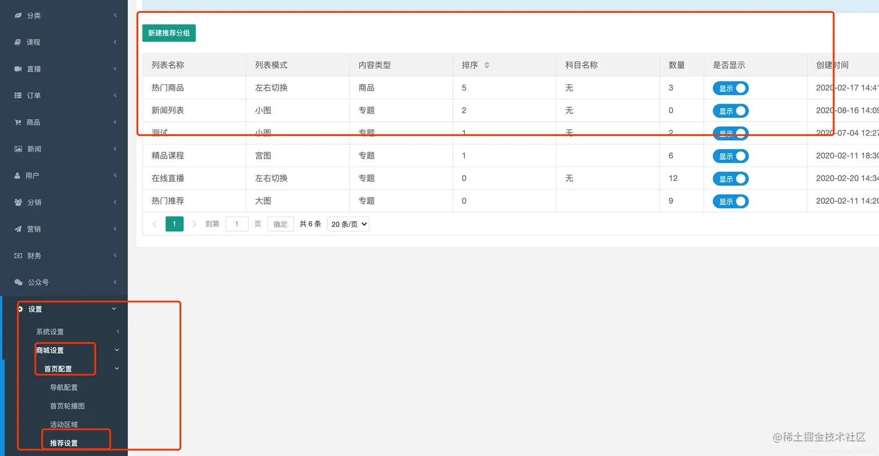
Task: Click the cart icon beside 商品
Action: coord(18,122)
